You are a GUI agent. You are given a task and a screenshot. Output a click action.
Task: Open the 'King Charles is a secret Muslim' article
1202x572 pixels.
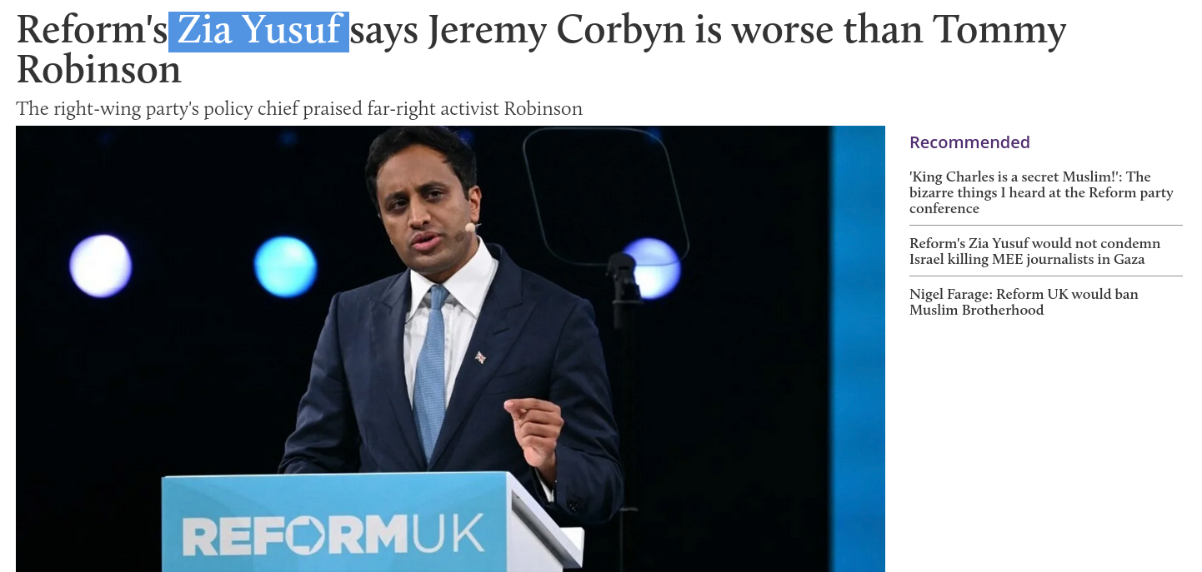(1041, 192)
